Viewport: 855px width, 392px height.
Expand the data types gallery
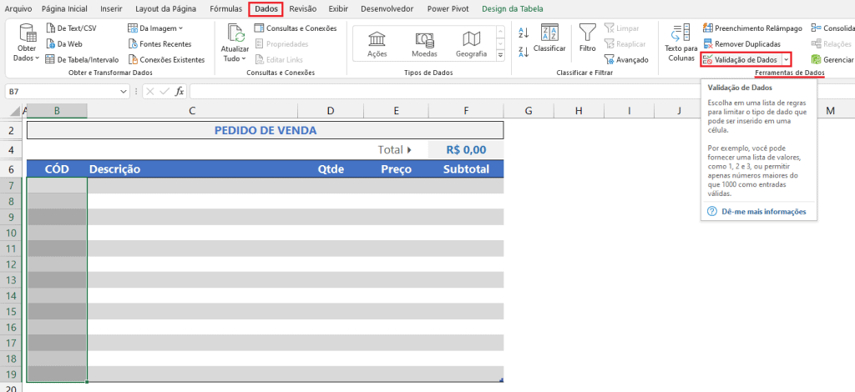[501, 56]
